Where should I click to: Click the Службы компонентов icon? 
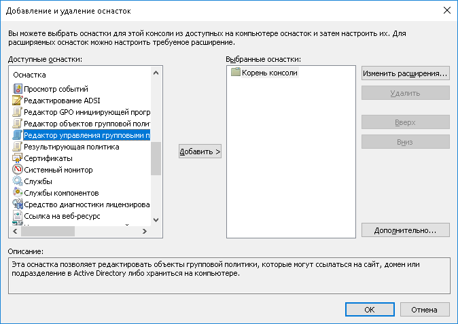(x=18, y=193)
